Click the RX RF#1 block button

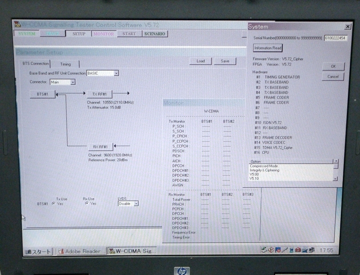100,147
